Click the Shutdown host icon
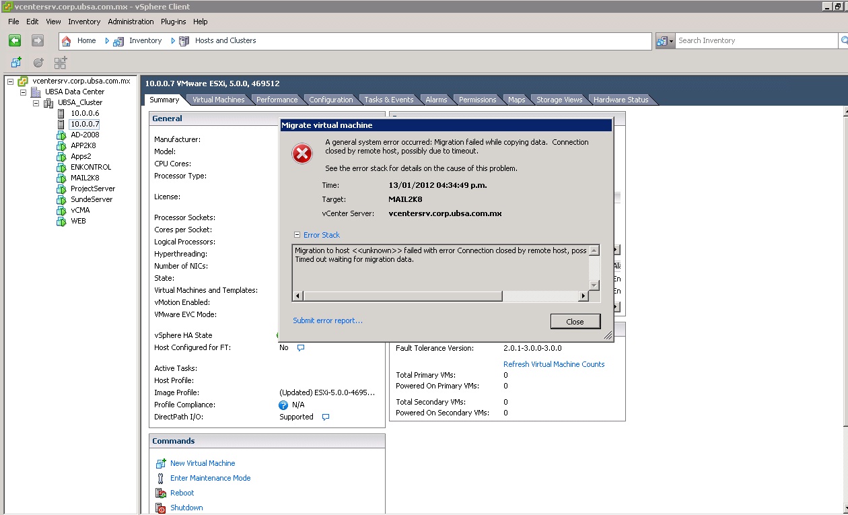 160,508
